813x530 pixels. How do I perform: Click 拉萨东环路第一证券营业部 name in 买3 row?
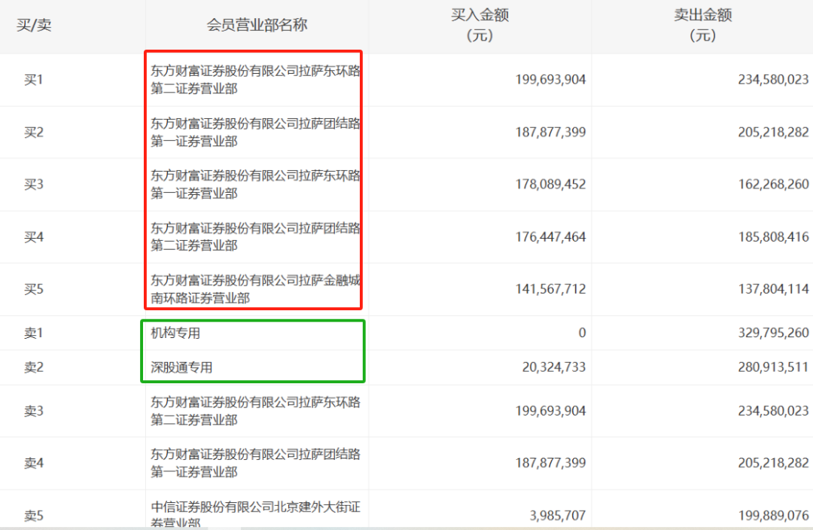click(x=255, y=184)
